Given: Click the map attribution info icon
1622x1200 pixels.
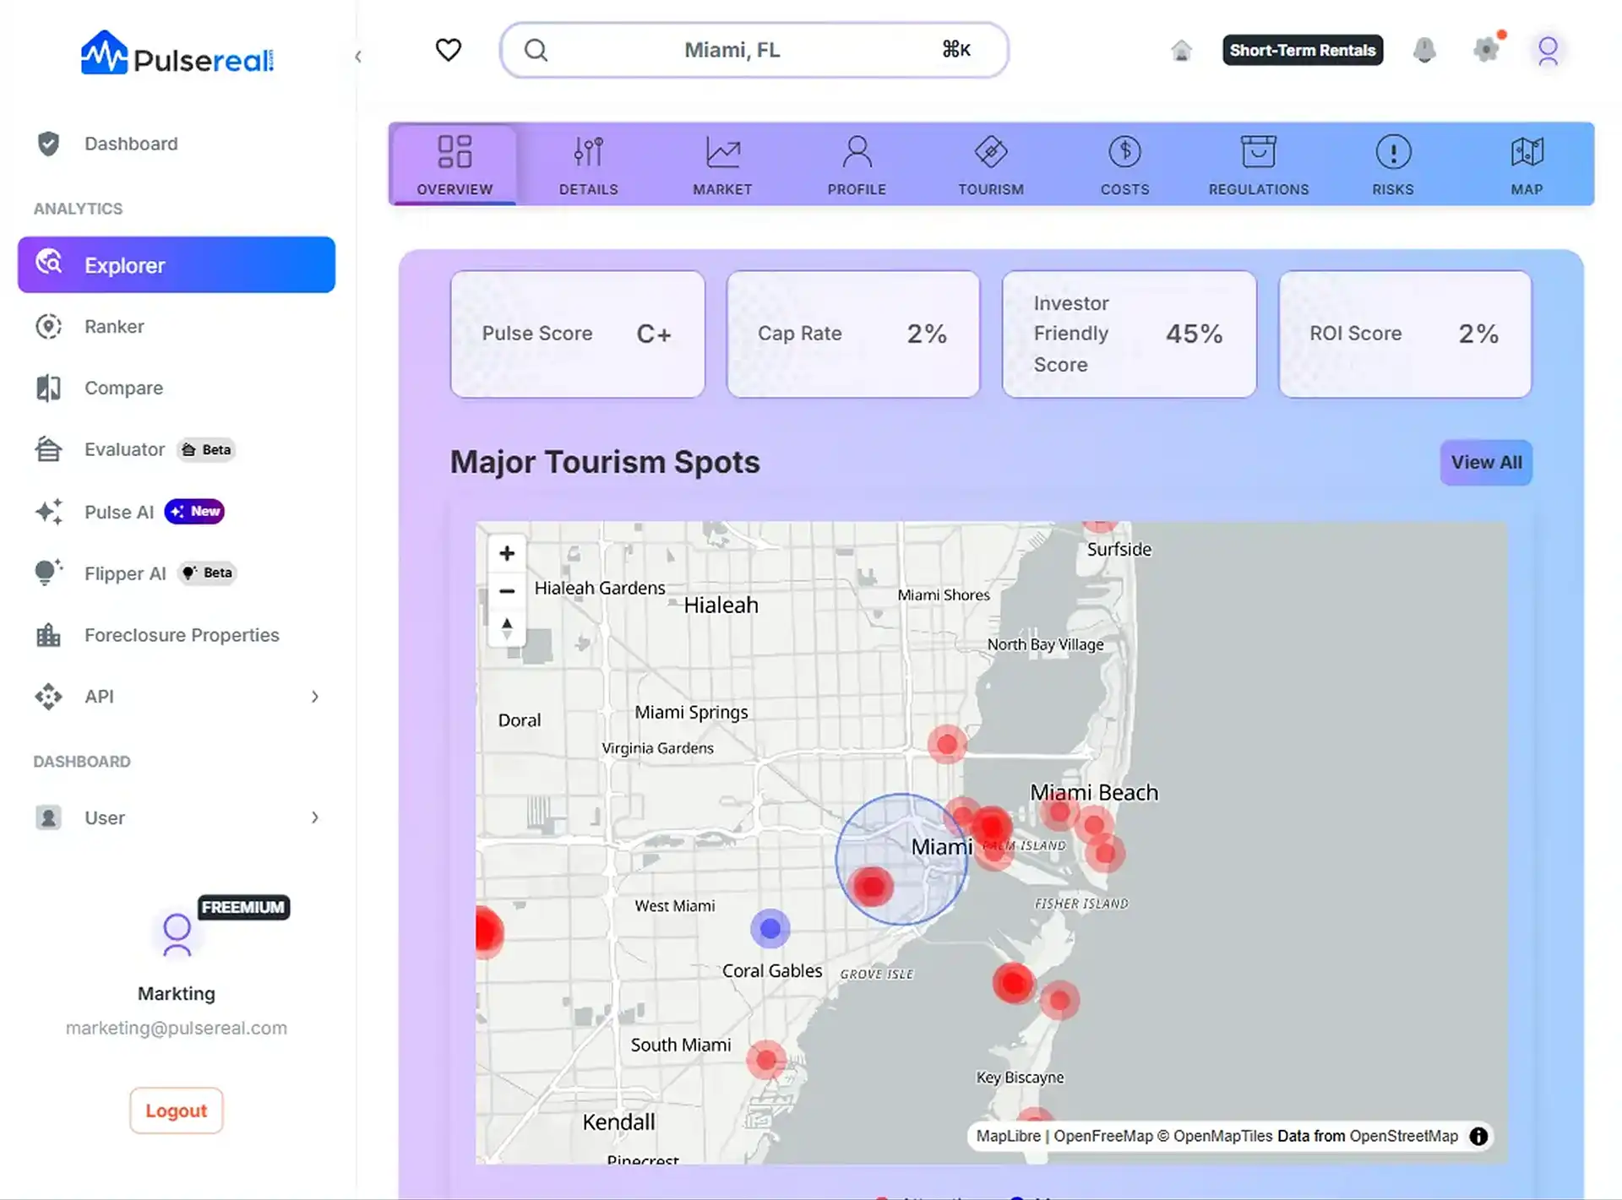Looking at the screenshot, I should [1478, 1137].
